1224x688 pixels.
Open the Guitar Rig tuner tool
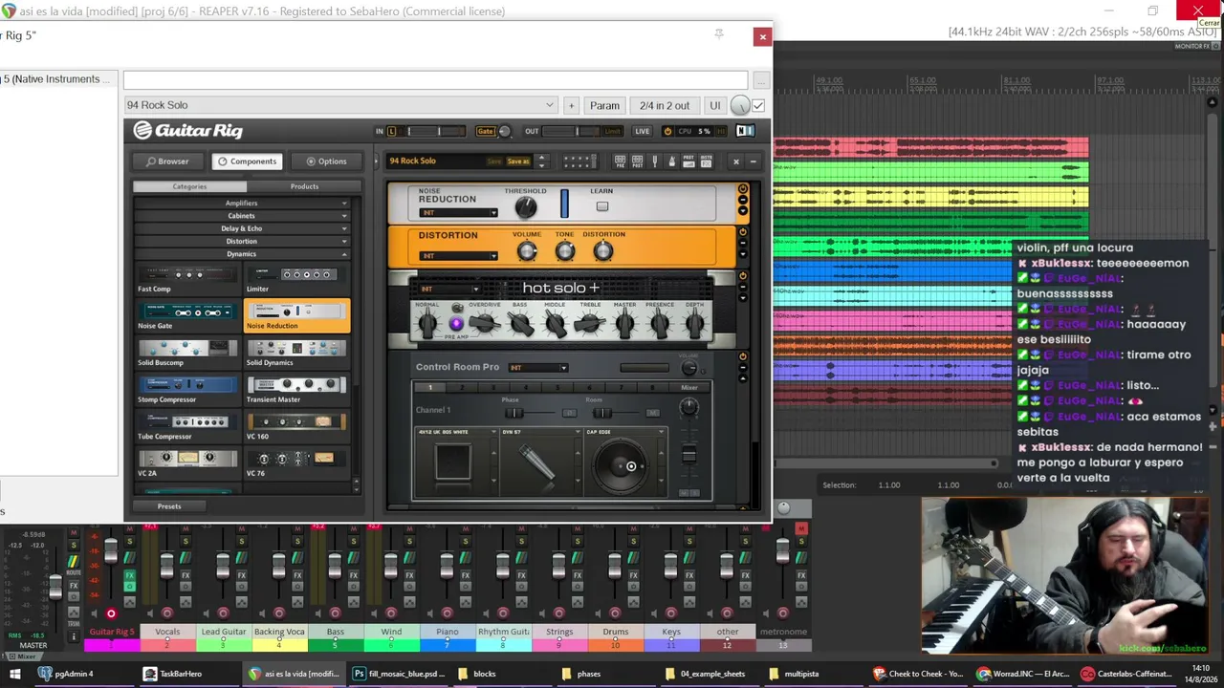click(657, 161)
